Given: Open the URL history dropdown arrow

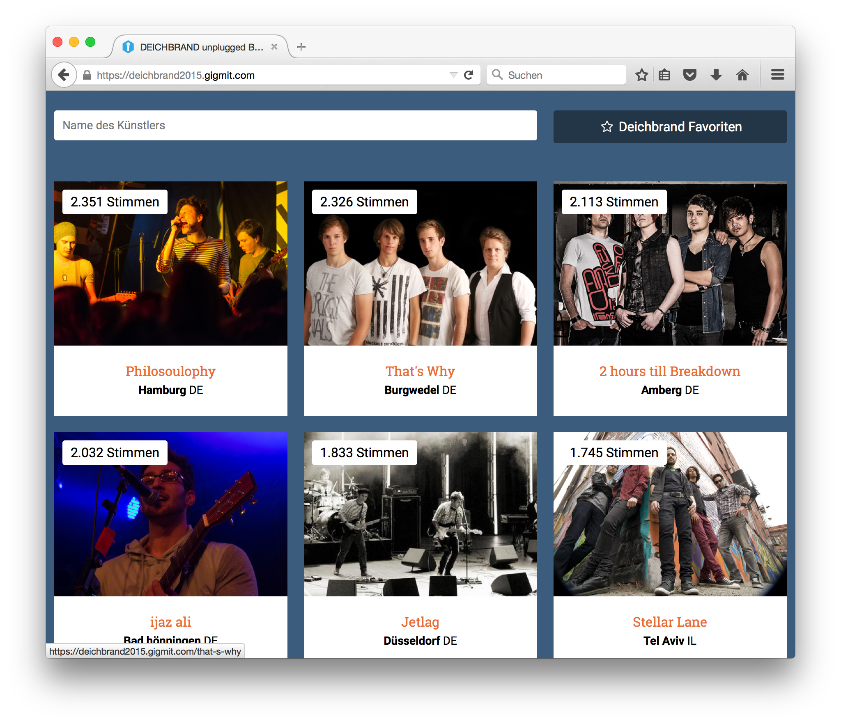Looking at the screenshot, I should (453, 75).
